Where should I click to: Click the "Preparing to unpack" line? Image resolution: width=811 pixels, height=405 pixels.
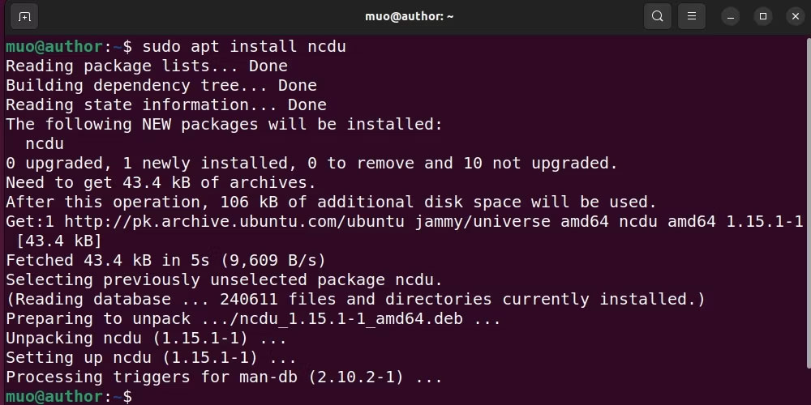253,318
